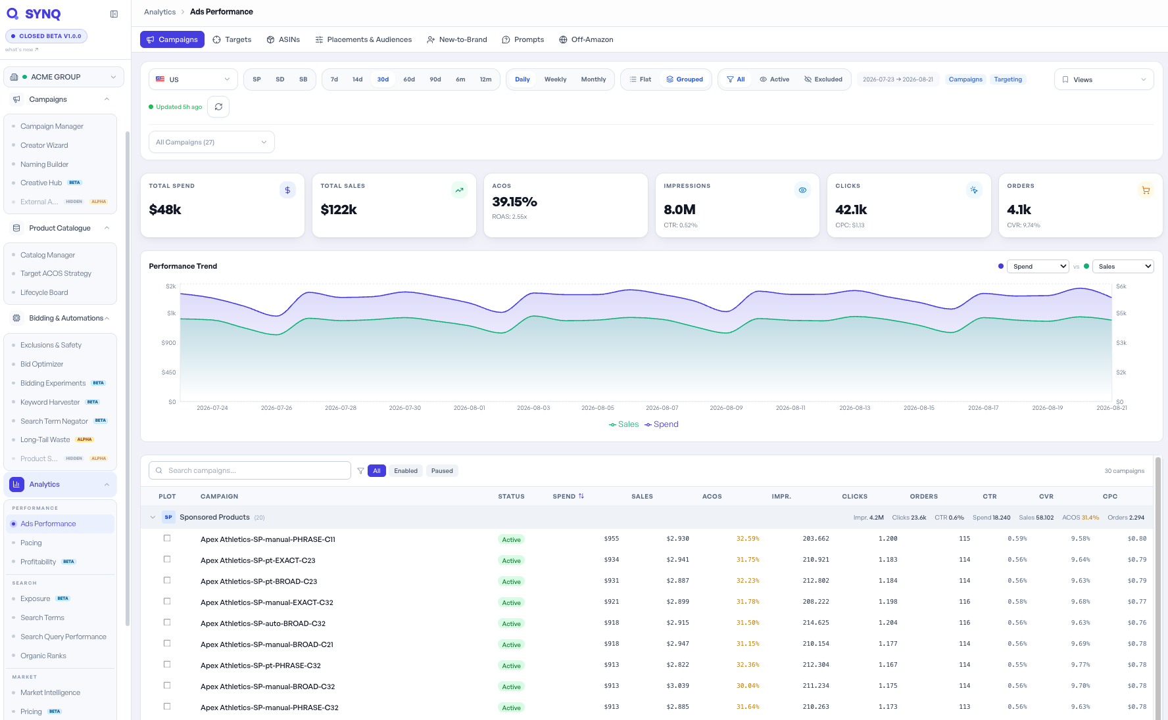The width and height of the screenshot is (1168, 720).
Task: Open Pacing in the sidebar
Action: point(31,543)
